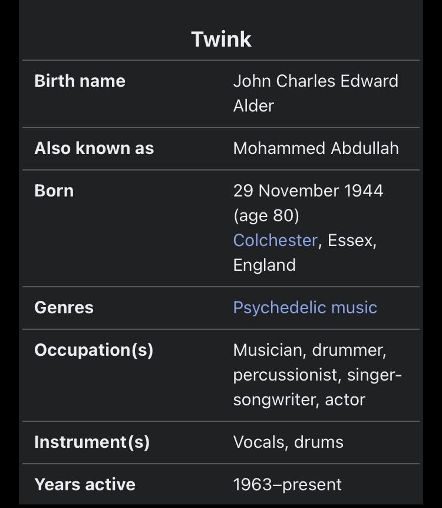Image resolution: width=442 pixels, height=508 pixels.
Task: Open the Psychedelic music link
Action: click(305, 308)
